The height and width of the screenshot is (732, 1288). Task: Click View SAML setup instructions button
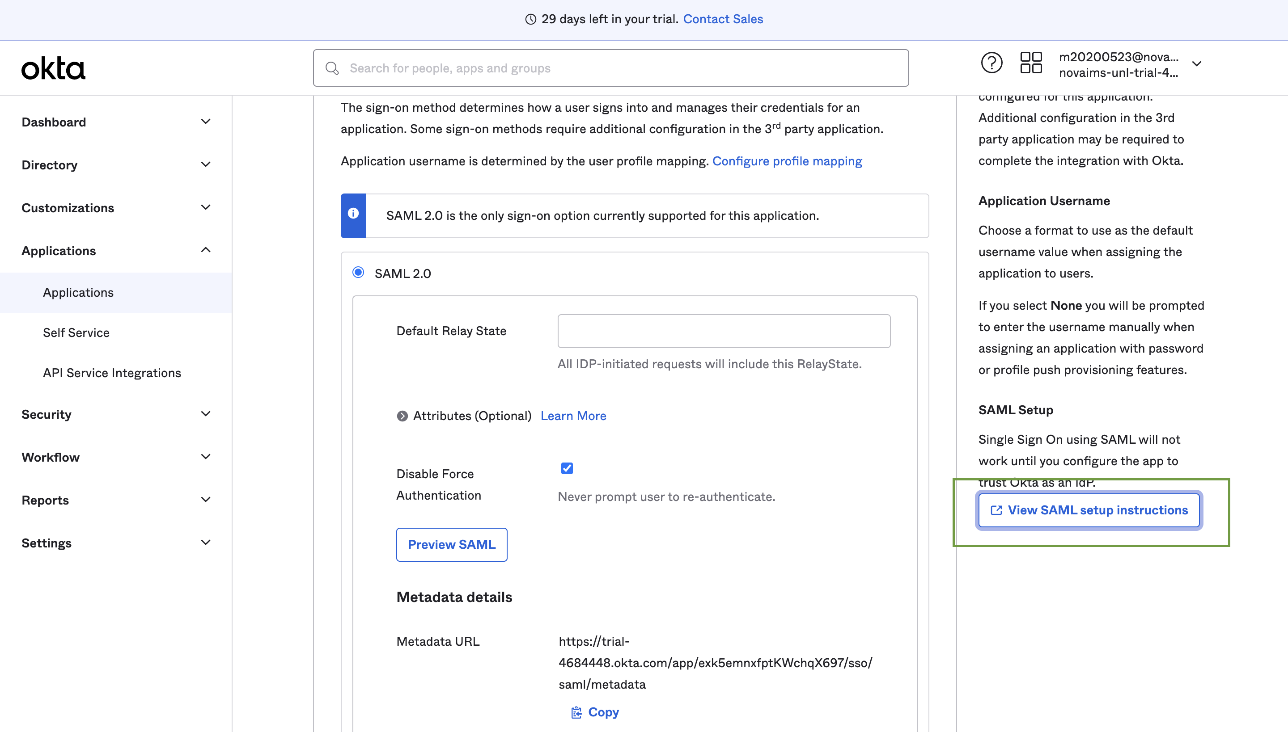click(x=1089, y=510)
